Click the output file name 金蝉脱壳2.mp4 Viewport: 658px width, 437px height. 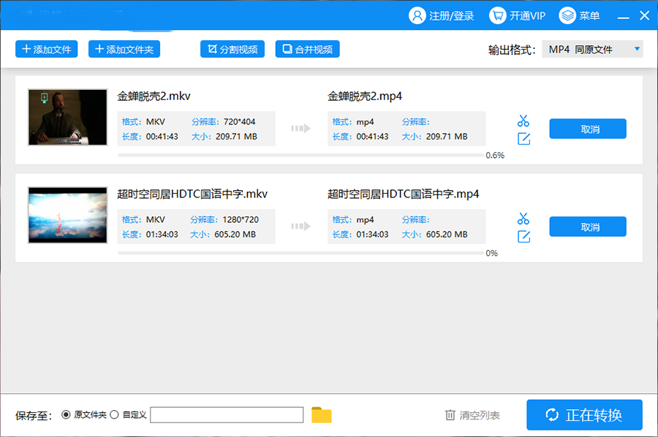pos(365,96)
